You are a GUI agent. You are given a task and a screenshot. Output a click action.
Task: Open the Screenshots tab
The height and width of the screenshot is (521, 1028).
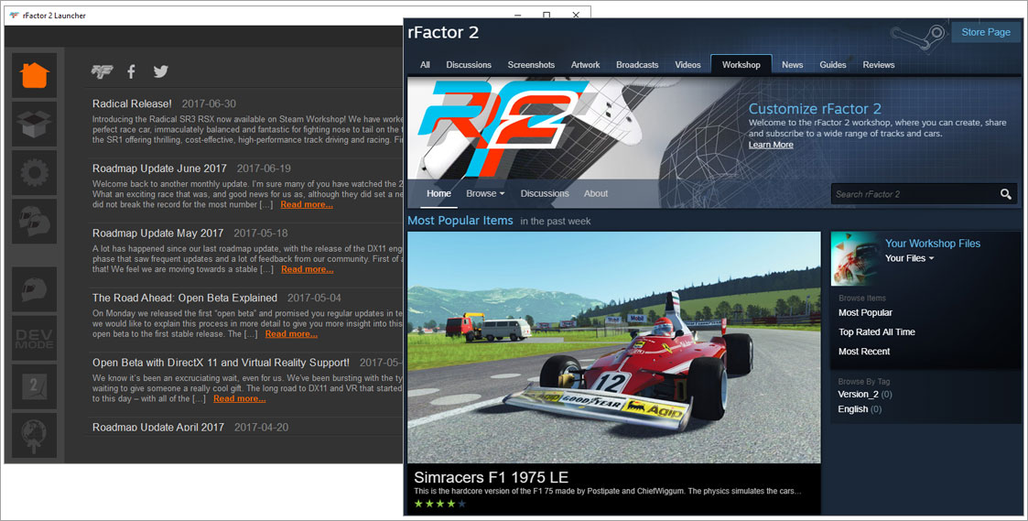(531, 65)
